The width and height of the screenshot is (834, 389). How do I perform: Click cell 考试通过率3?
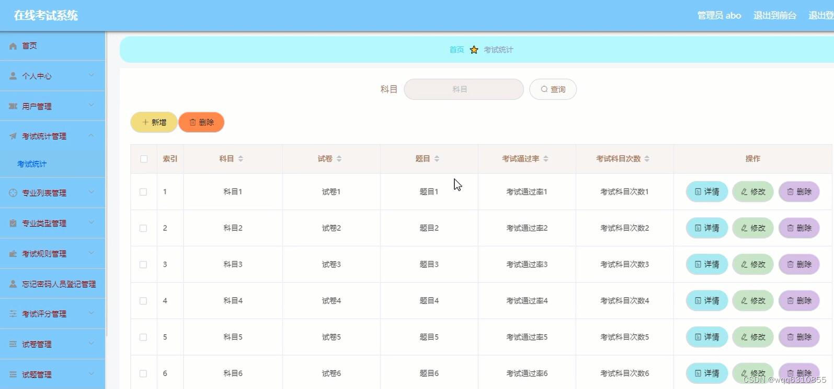point(527,265)
